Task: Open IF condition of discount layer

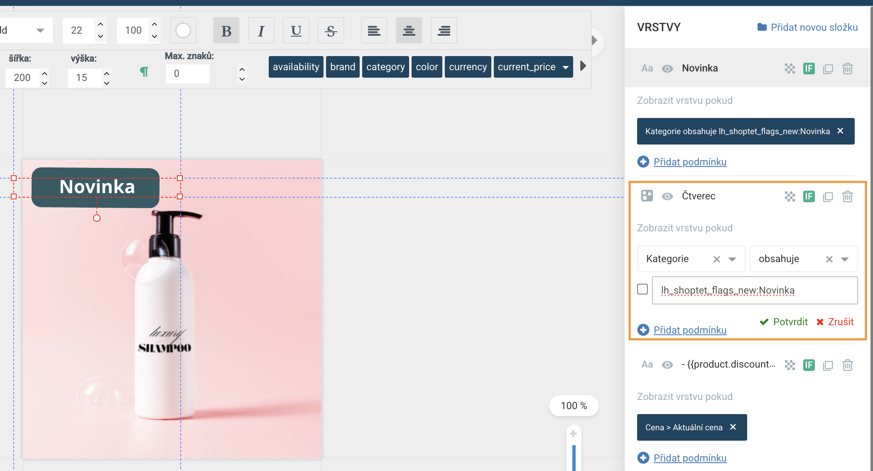Action: (x=809, y=365)
